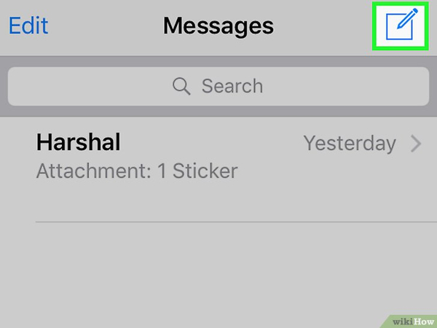This screenshot has width=437, height=328.
Task: Click the divider line below the Harshal row
Action: pos(236,222)
